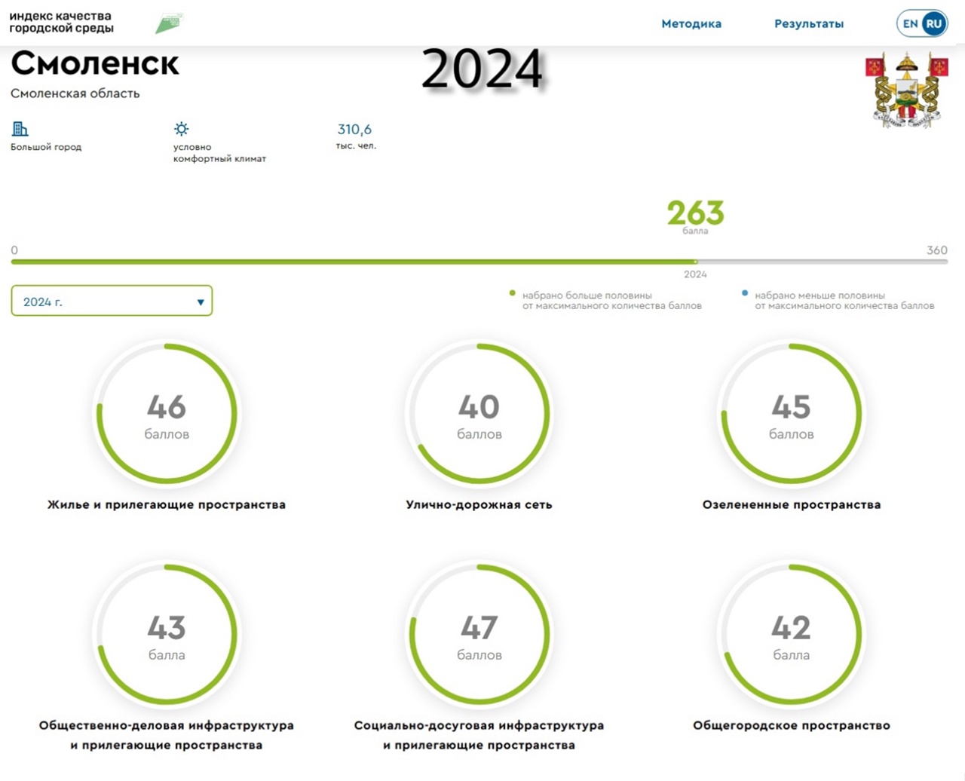
Task: Click the green site logo icon
Action: coord(169,23)
